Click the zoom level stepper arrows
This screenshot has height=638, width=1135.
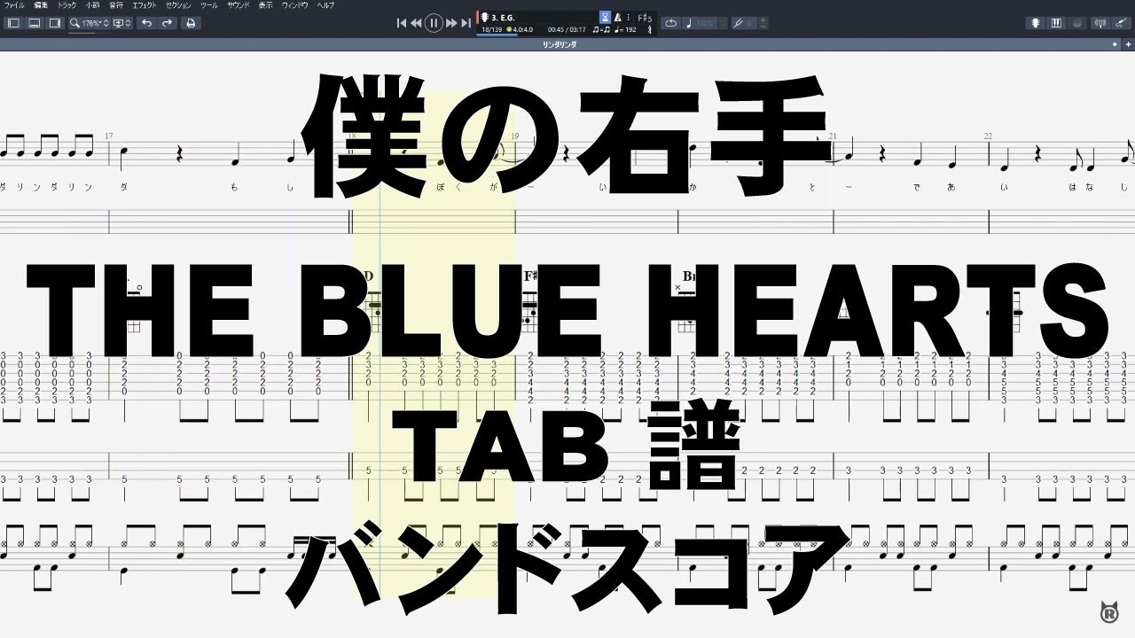[106, 23]
